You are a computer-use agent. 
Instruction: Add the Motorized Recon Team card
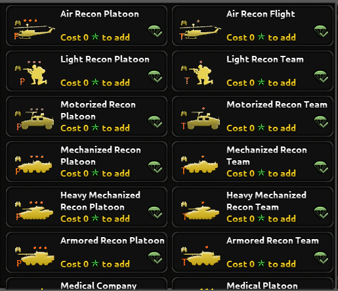[253, 116]
